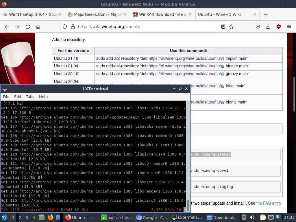The image size is (296, 222).
Task: Open the uBlock Origin extension
Action: (x=279, y=27)
